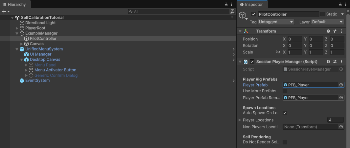Screen dimensions: 350x148
Task: Select UI Manager in hierarchy
Action: pos(41,55)
